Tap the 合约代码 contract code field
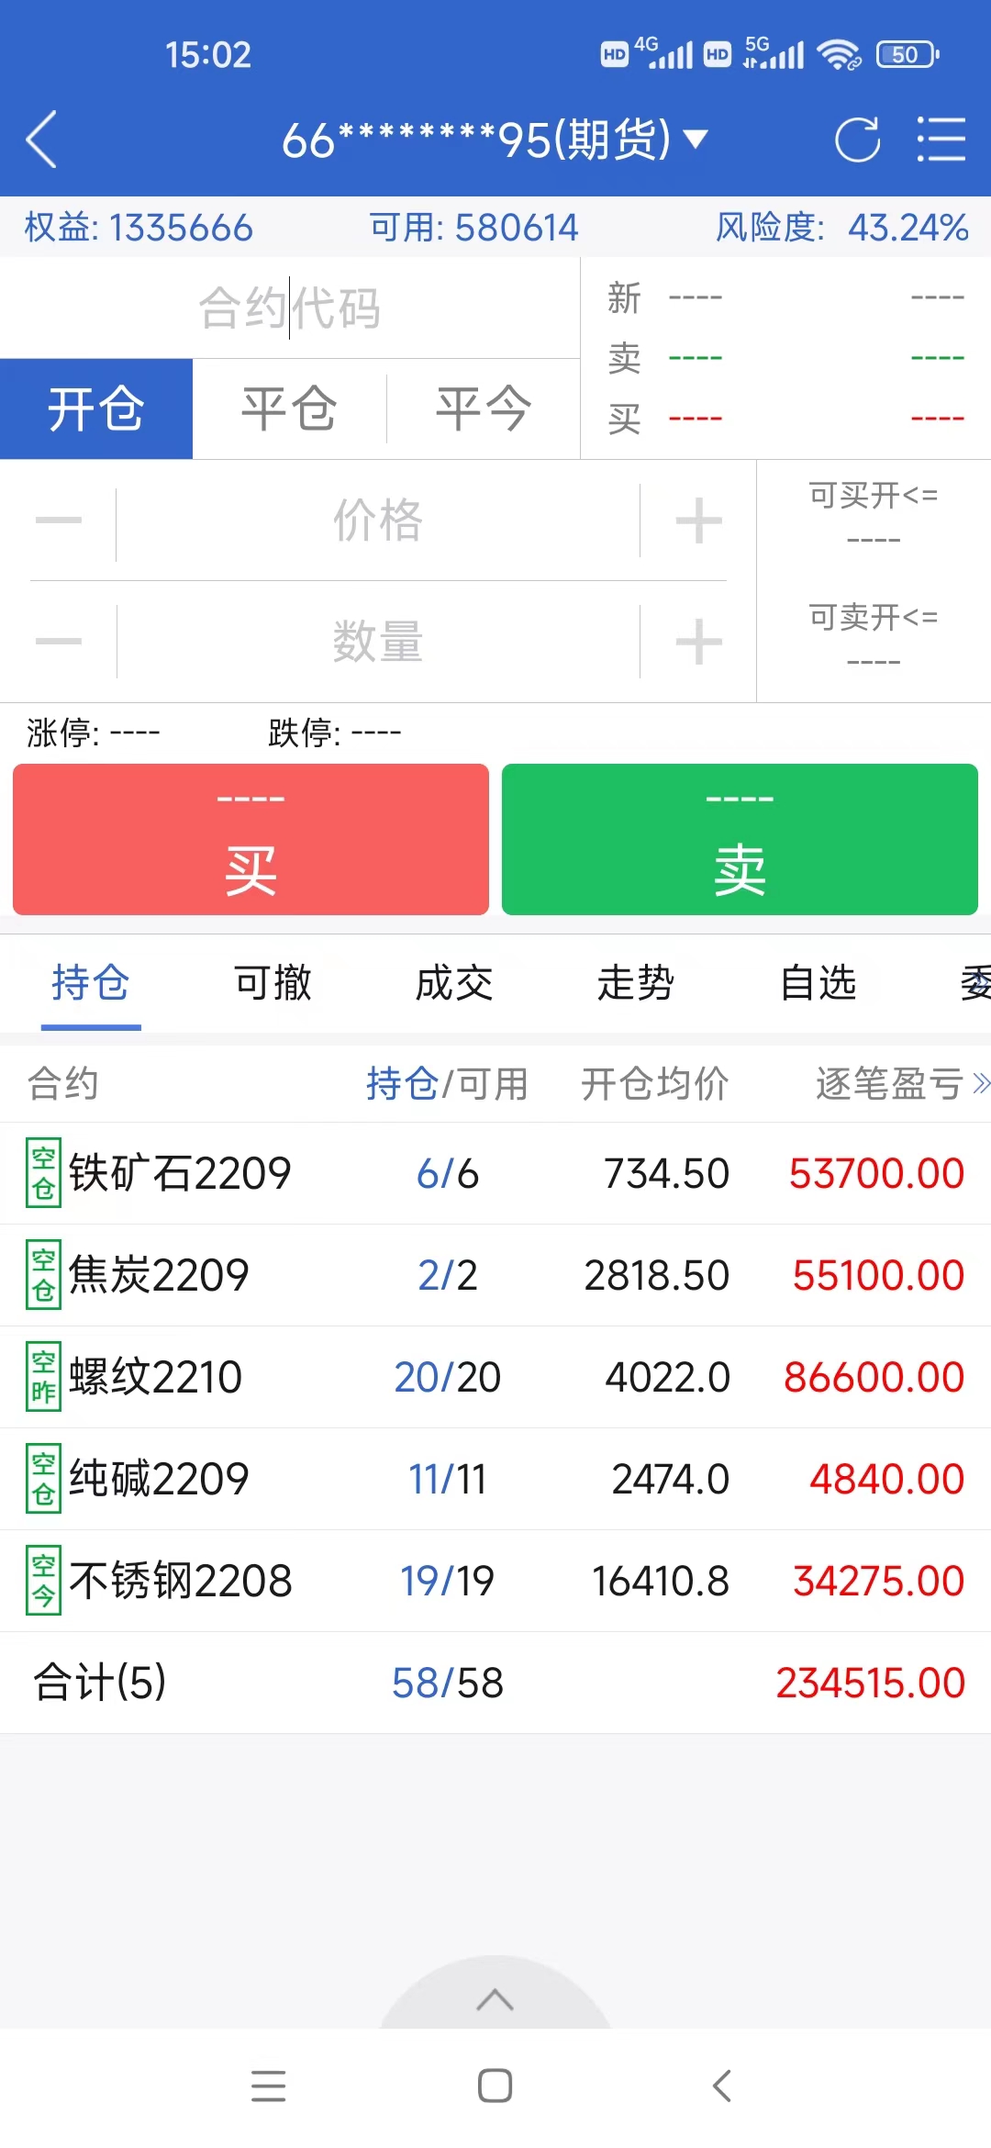 tap(290, 308)
